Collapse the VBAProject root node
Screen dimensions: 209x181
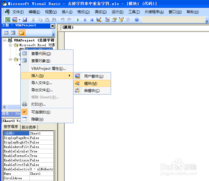point(5,40)
